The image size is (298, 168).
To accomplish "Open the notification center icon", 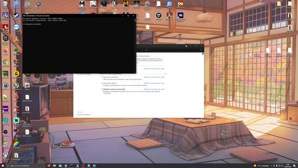I will coord(294,166).
